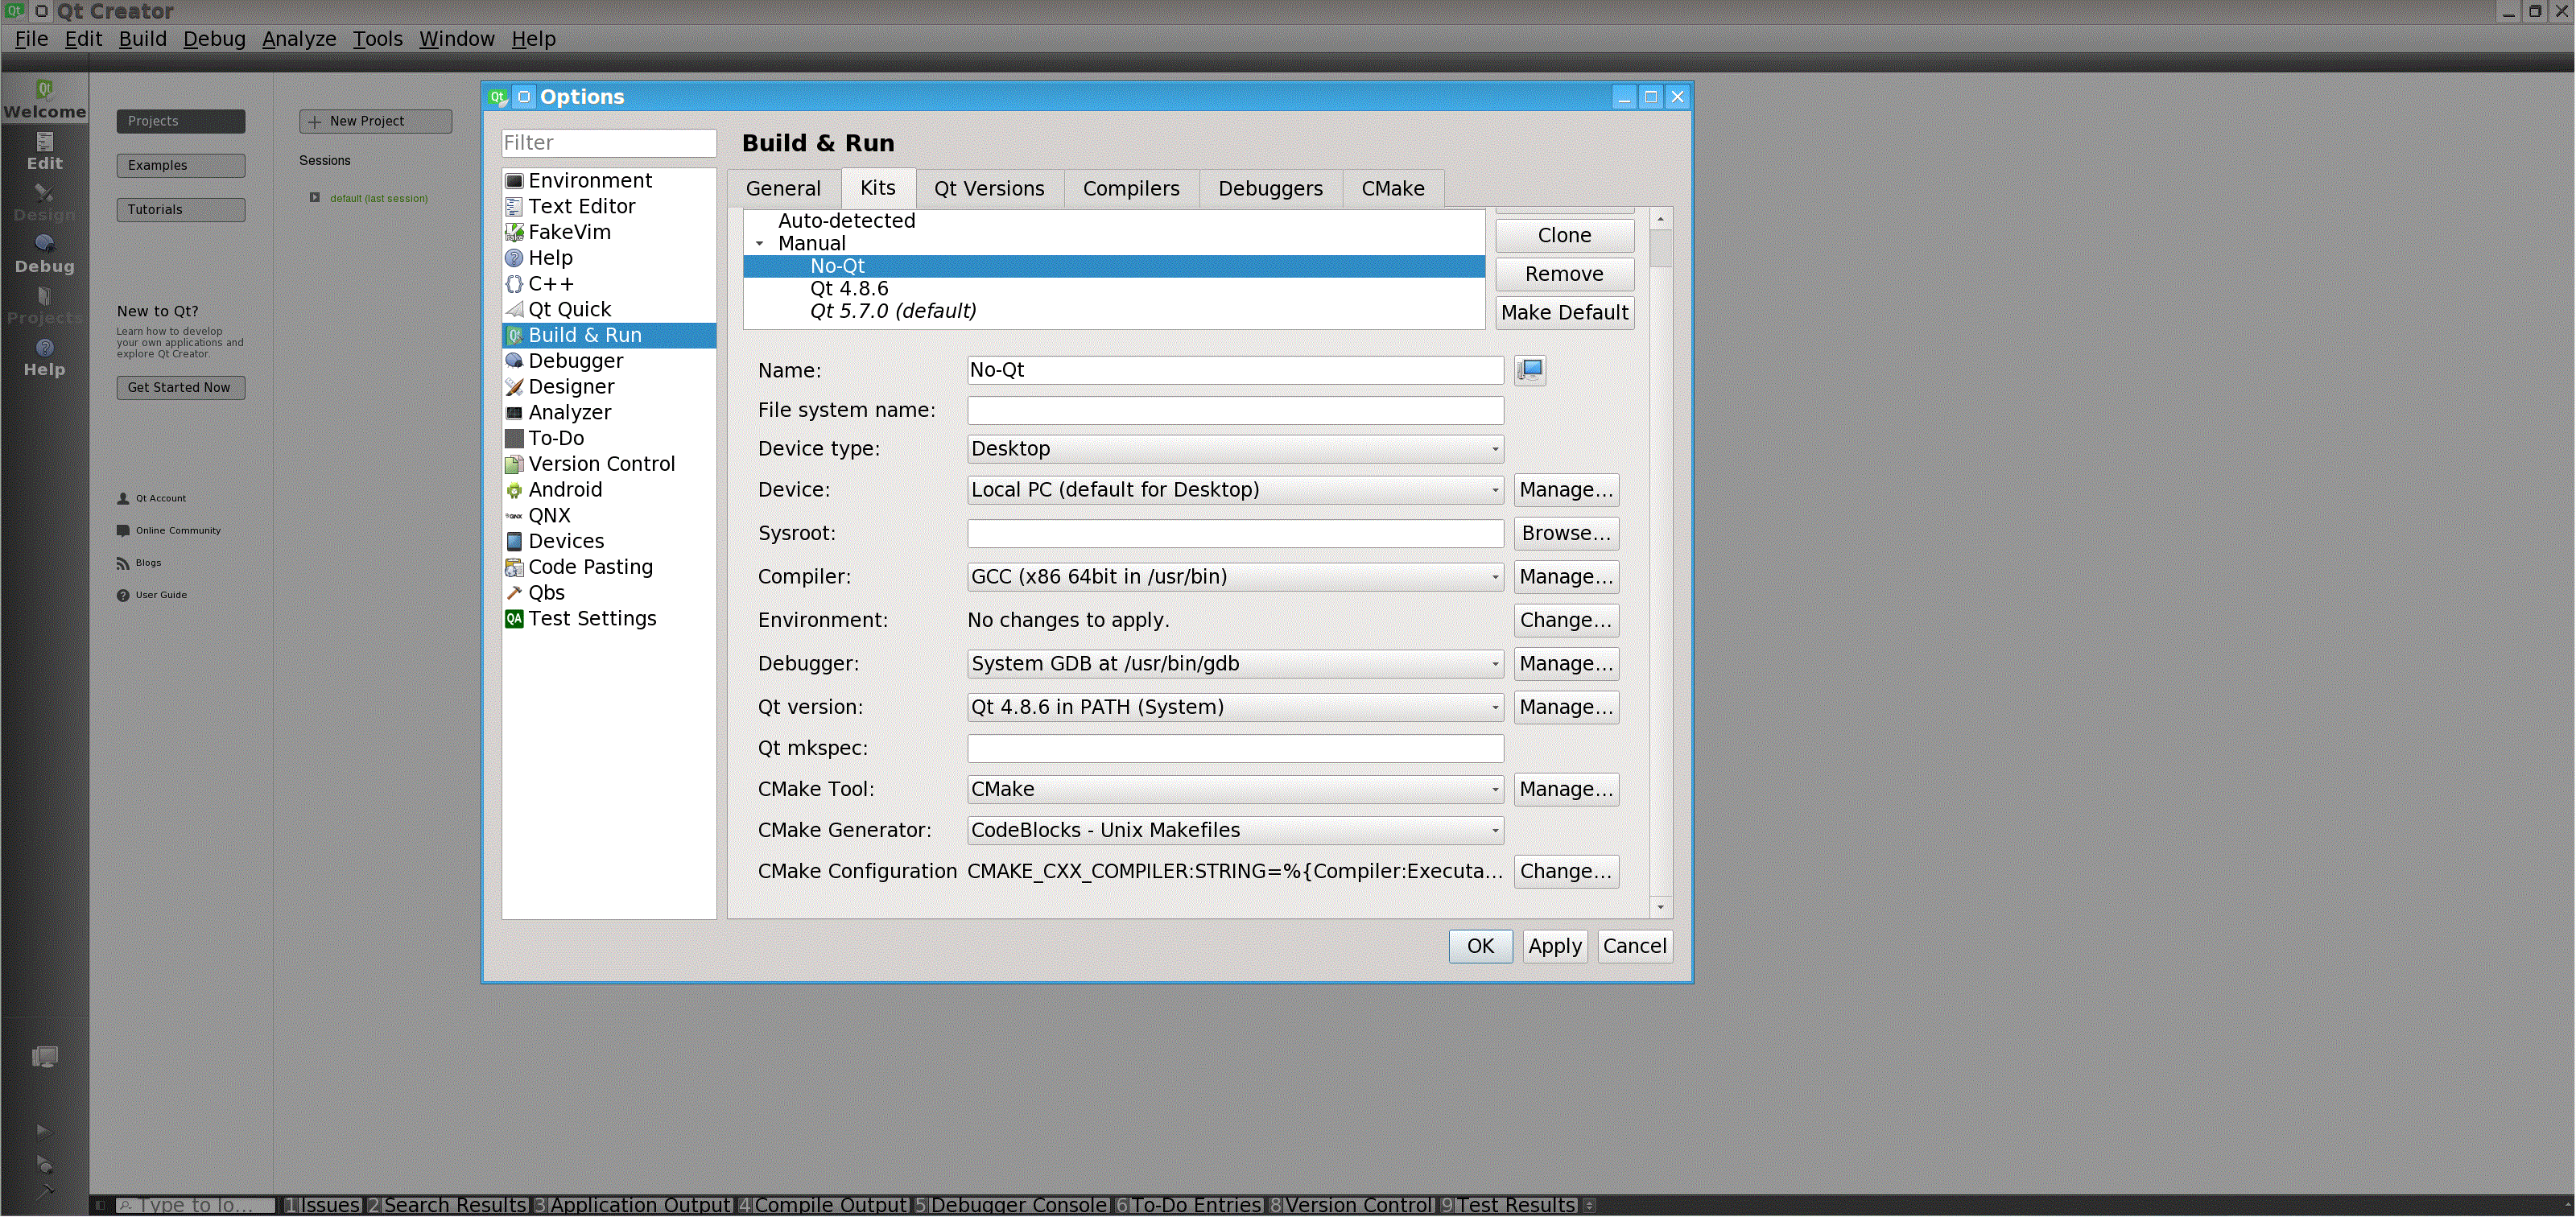
Task: Click the Qt mkspec field
Action: pyautogui.click(x=1235, y=749)
